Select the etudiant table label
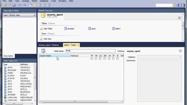 coord(71,29)
